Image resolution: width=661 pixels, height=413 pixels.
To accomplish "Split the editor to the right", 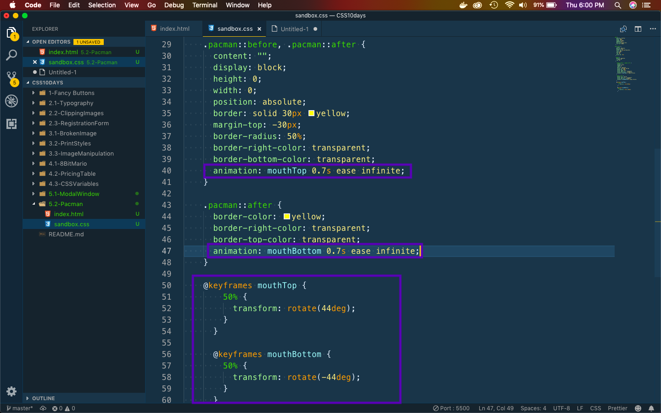I will coord(638,29).
